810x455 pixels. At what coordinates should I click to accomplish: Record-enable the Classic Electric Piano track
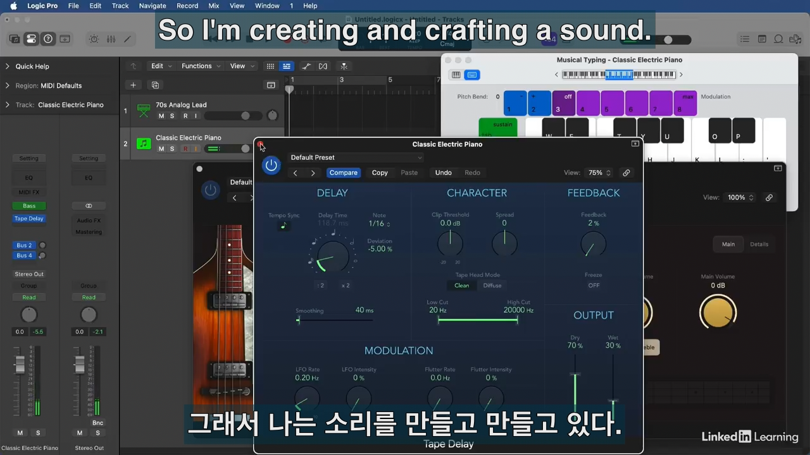click(185, 149)
